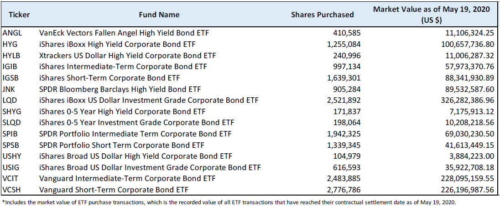Screen dimensions: 500x206
Task: Click the Shares Purchased column header
Action: coord(322,15)
